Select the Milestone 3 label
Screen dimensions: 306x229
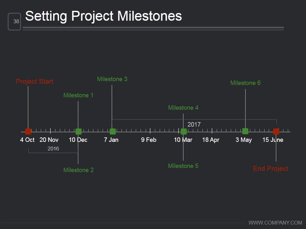112,79
